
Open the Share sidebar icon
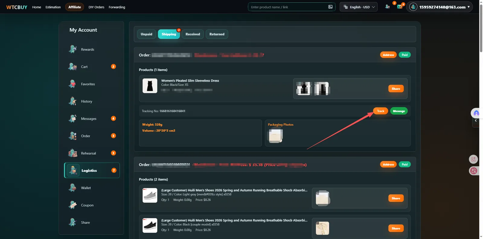tap(72, 222)
